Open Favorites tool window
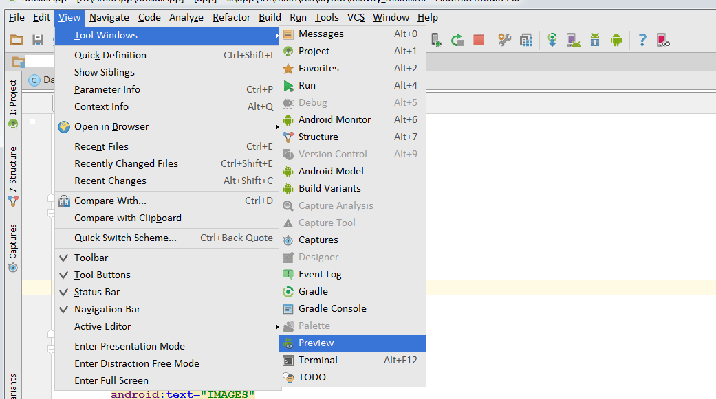Image resolution: width=716 pixels, height=399 pixels. (352, 69)
